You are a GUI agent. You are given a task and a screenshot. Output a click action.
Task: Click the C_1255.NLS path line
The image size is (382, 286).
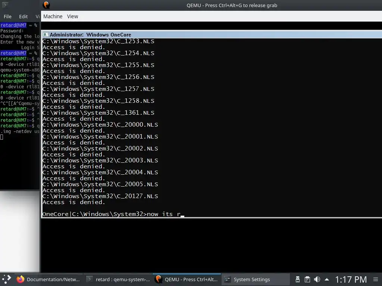pos(98,65)
